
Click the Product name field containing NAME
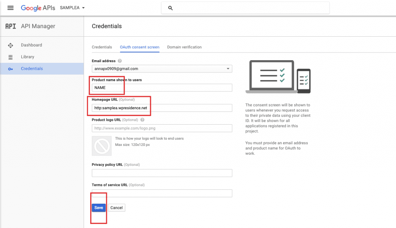coord(162,88)
